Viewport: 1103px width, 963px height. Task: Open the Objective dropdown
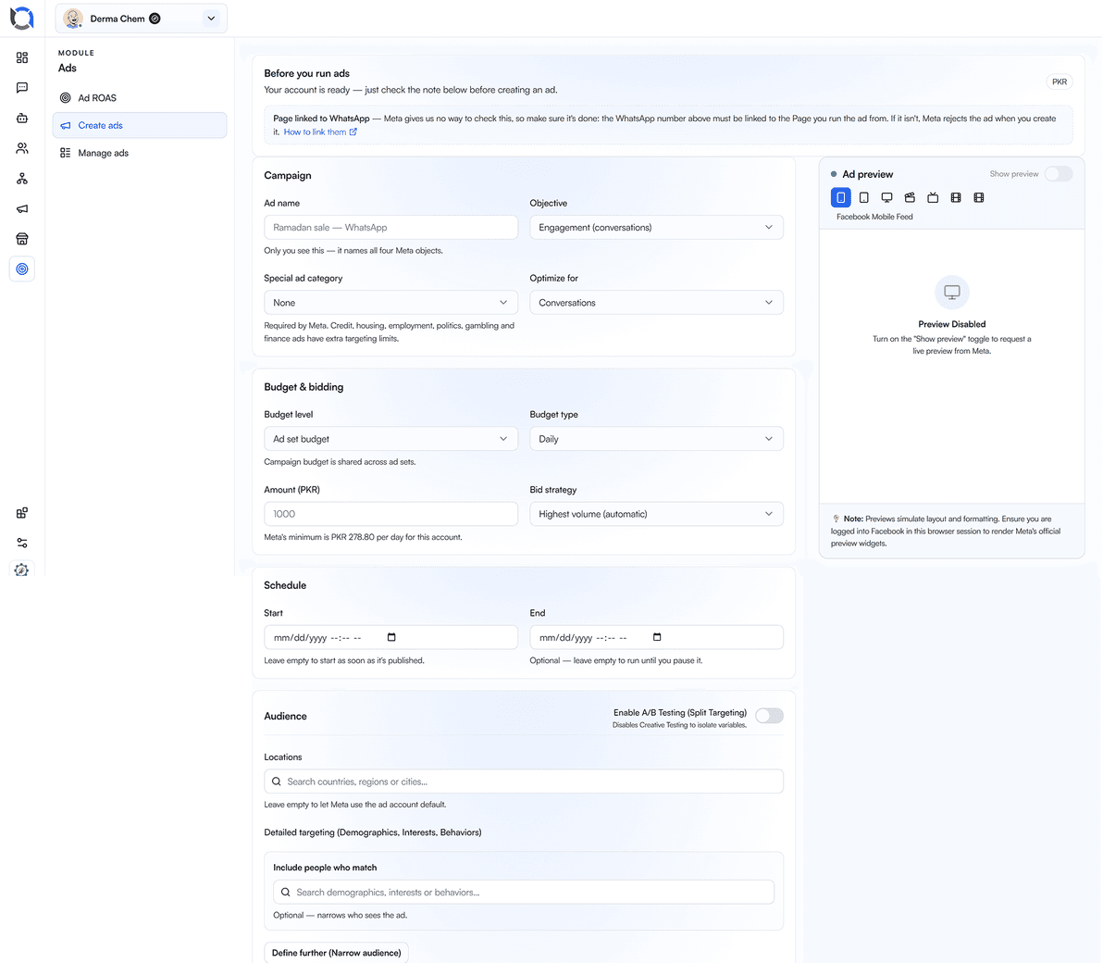pyautogui.click(x=656, y=228)
